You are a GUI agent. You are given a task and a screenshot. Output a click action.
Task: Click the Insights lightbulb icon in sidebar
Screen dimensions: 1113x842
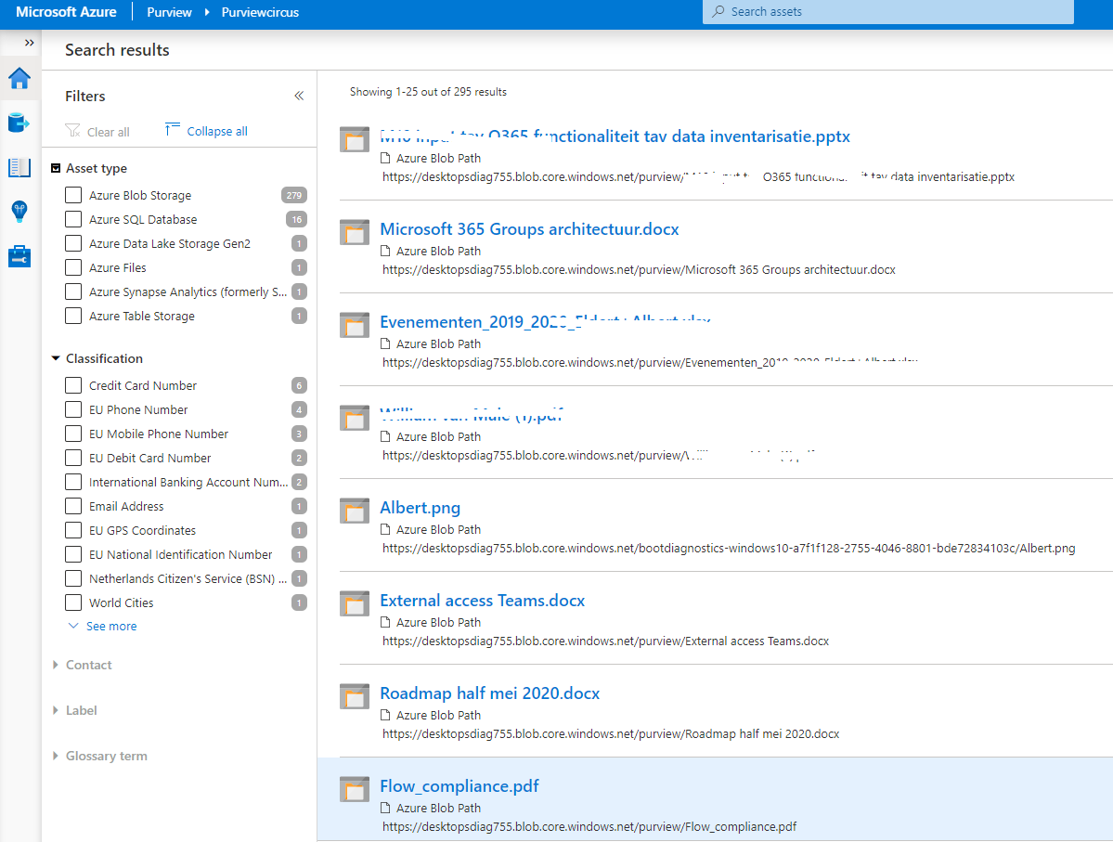(x=19, y=212)
